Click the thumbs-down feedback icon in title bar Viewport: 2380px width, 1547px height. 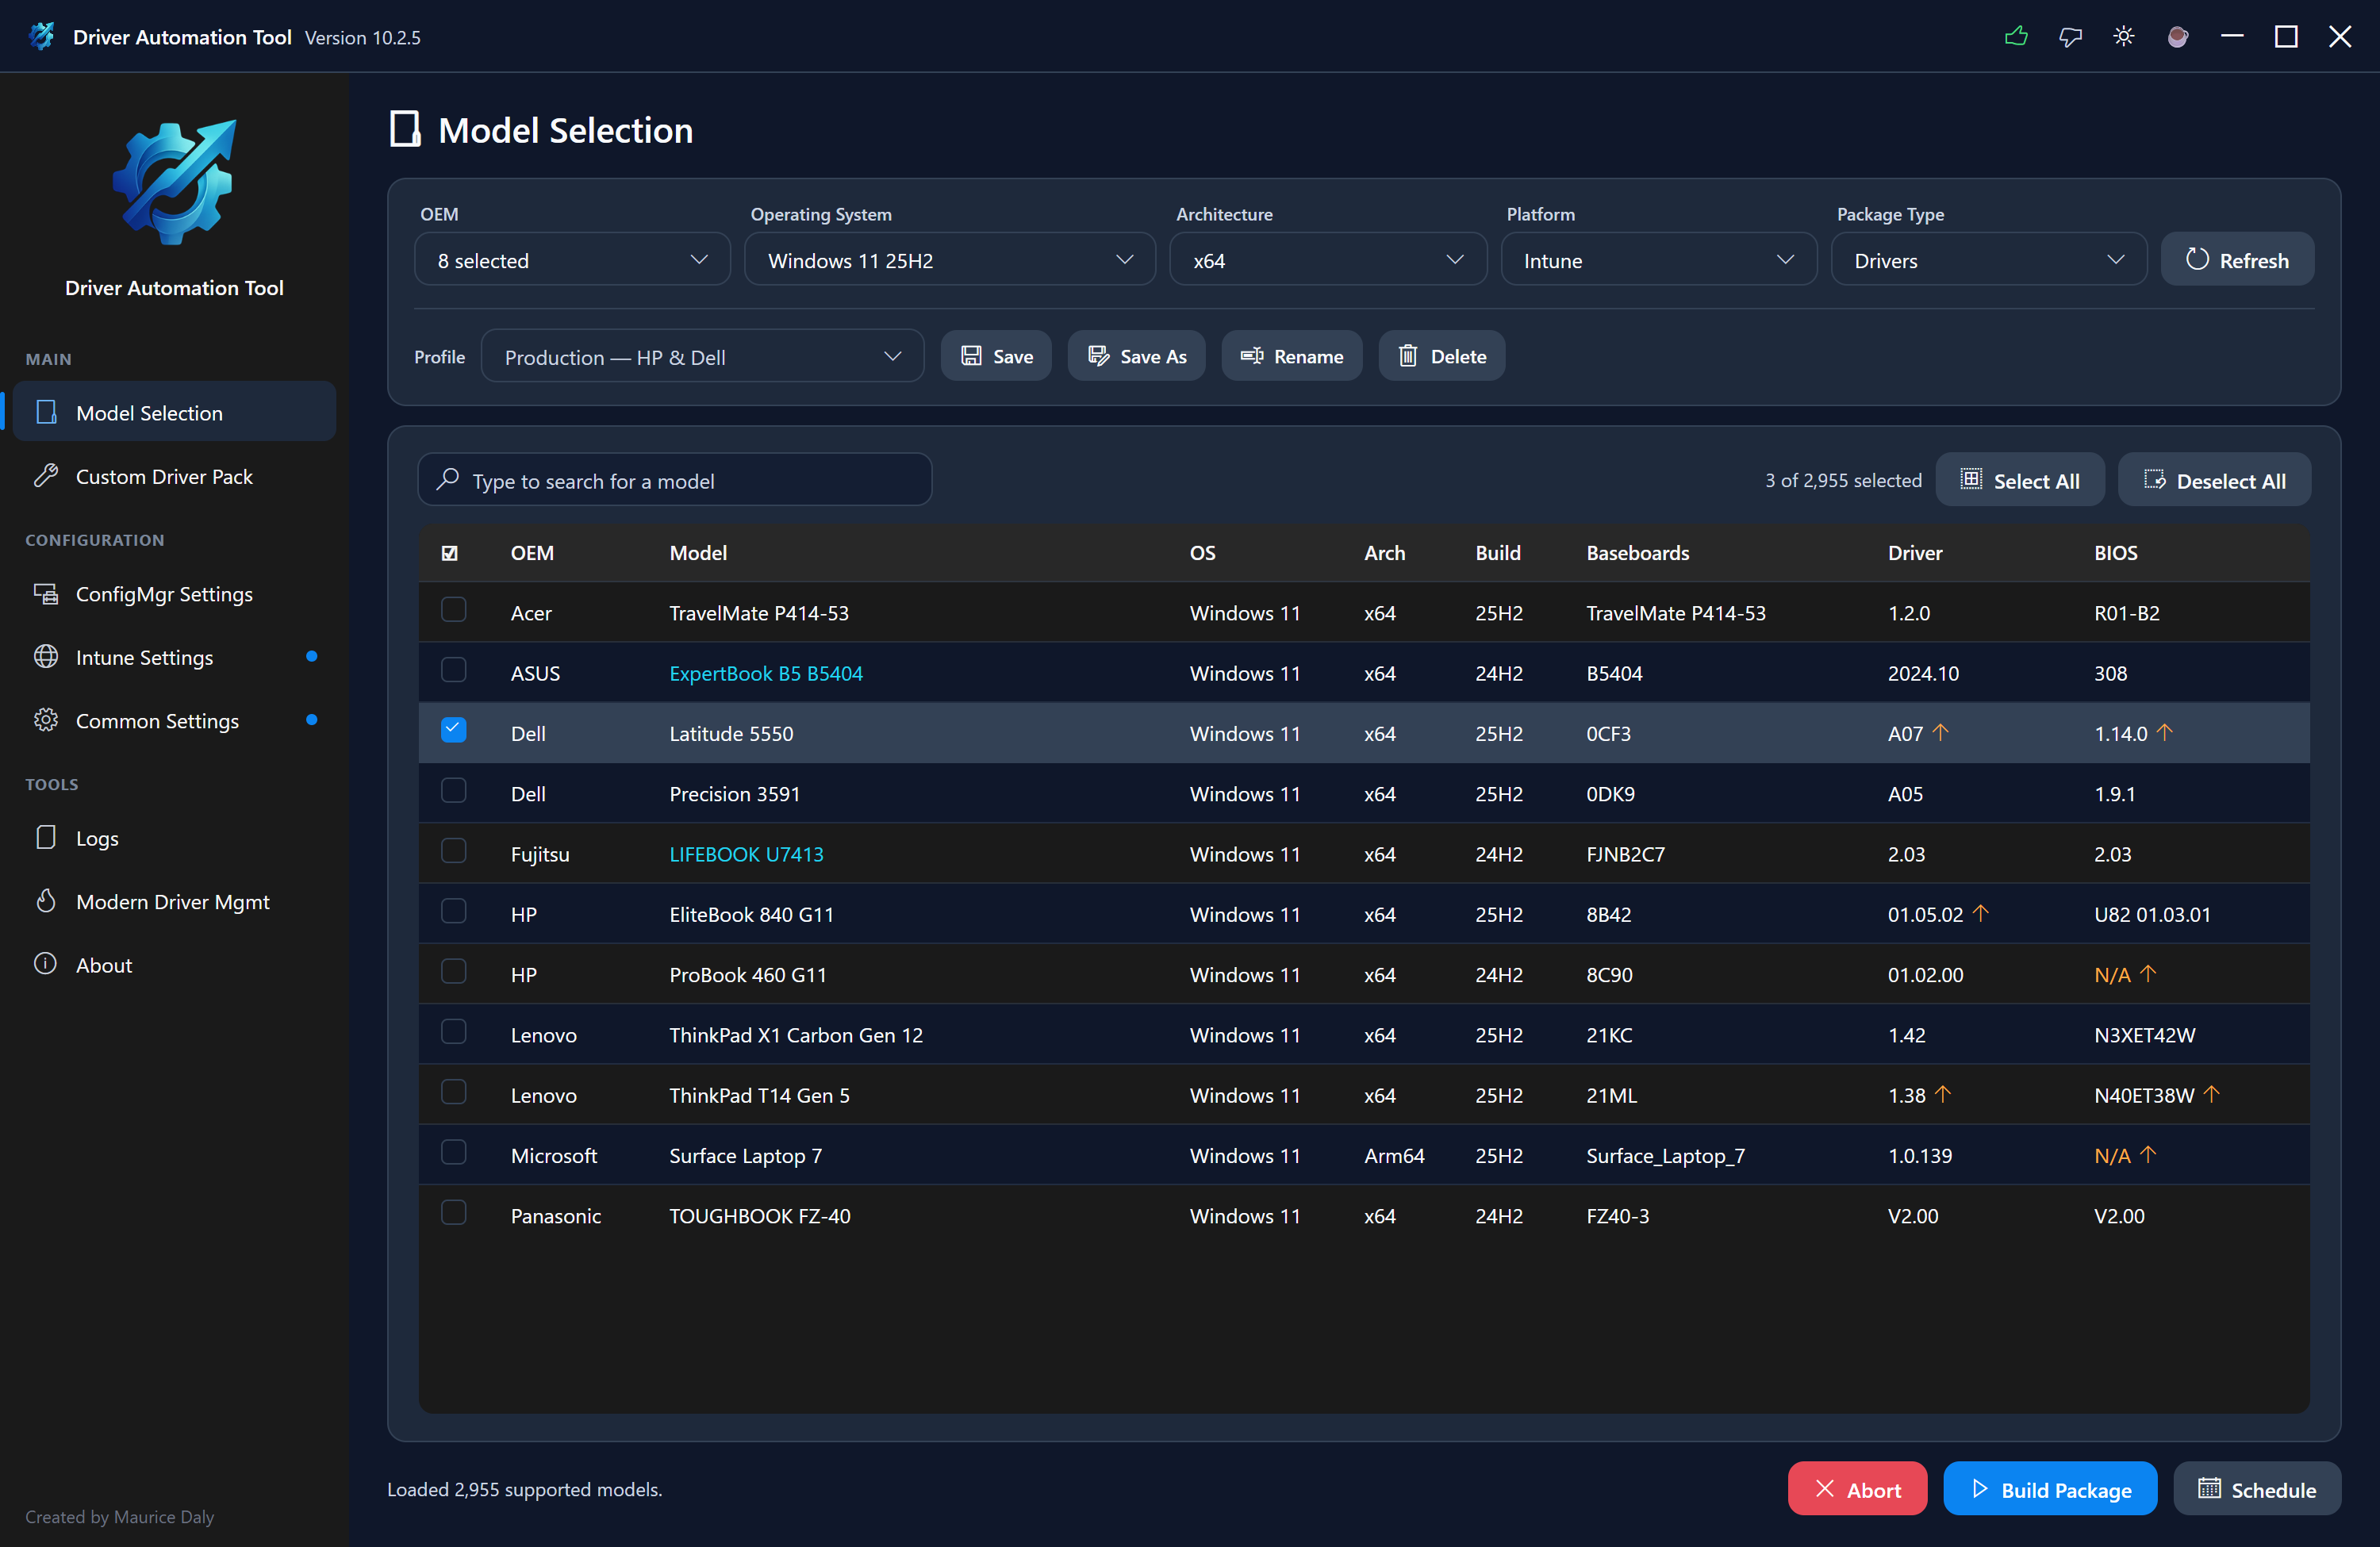pyautogui.click(x=2070, y=37)
